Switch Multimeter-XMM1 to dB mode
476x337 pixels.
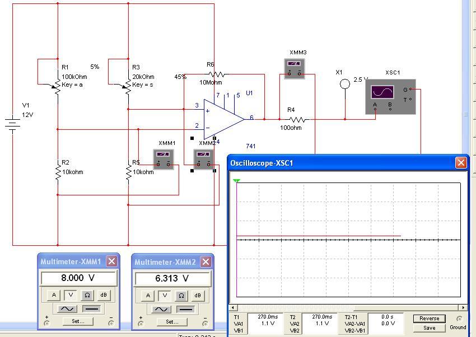point(104,295)
